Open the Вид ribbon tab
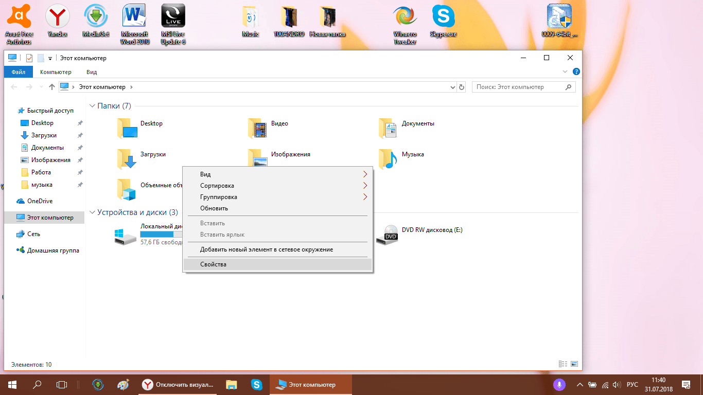 (92, 72)
